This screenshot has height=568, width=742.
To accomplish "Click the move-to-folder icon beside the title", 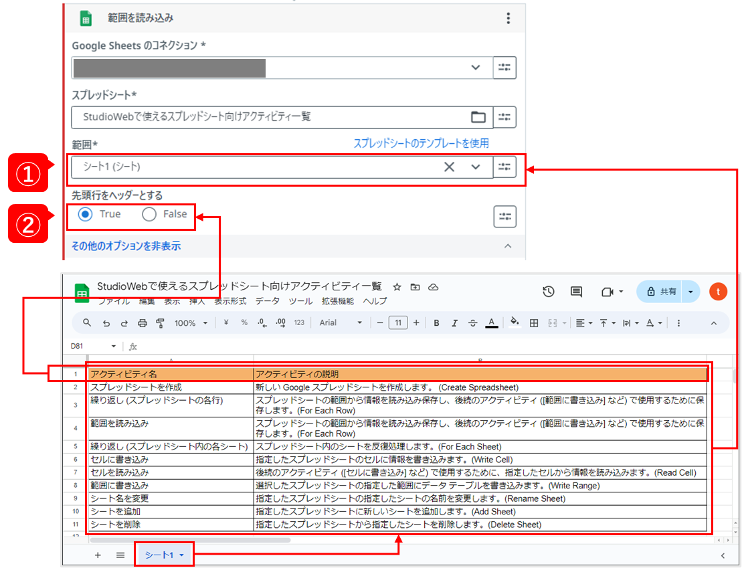I will tap(415, 287).
